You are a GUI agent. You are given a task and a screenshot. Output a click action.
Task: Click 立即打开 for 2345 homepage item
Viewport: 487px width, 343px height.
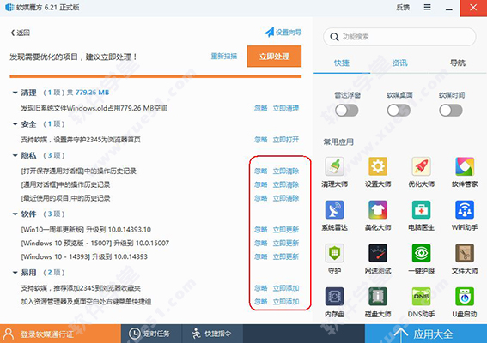[286, 140]
